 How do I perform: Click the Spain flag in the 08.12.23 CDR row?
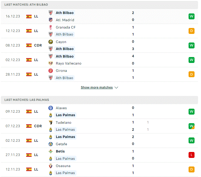(29, 45)
